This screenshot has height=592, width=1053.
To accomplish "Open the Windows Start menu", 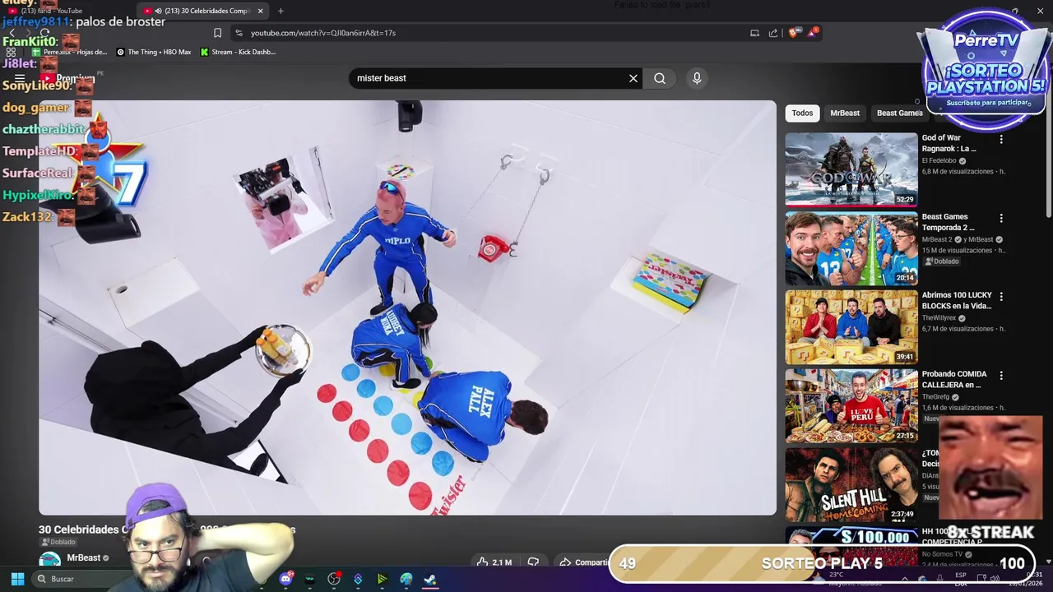I will pos(17,579).
